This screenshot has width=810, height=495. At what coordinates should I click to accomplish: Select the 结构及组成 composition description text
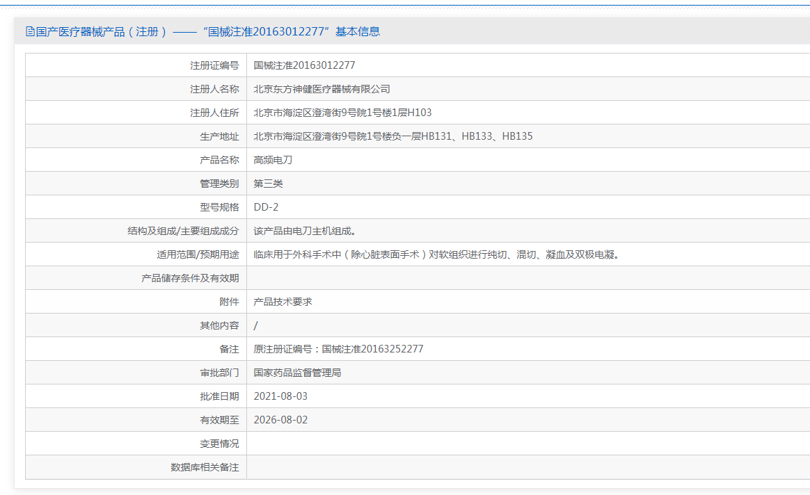pos(303,230)
